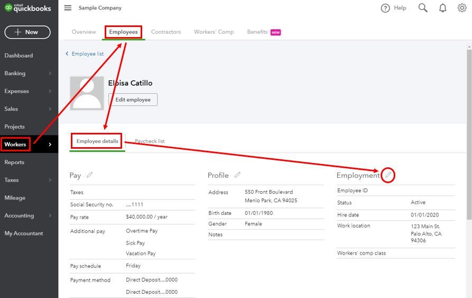
Task: Click pay schedule value Friday
Action: (x=133, y=266)
